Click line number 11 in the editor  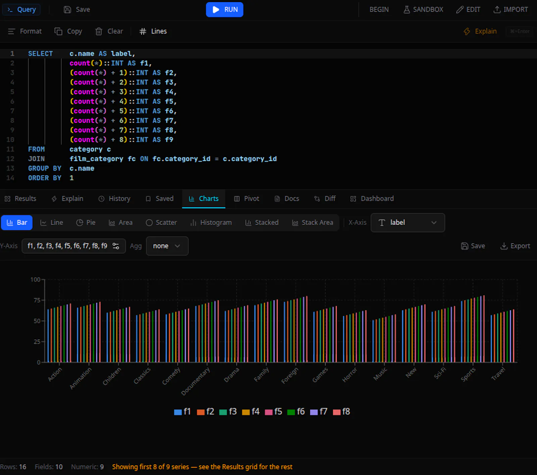pyautogui.click(x=10, y=149)
